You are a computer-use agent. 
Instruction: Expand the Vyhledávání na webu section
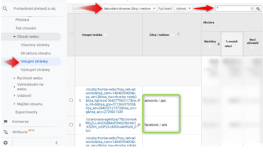[14, 87]
